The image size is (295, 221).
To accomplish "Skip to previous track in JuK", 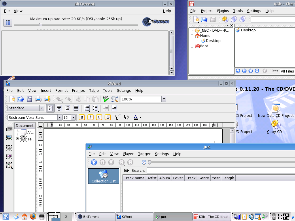I will (122, 162).
